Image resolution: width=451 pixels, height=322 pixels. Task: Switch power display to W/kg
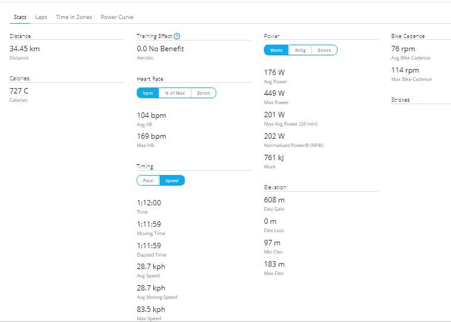300,50
